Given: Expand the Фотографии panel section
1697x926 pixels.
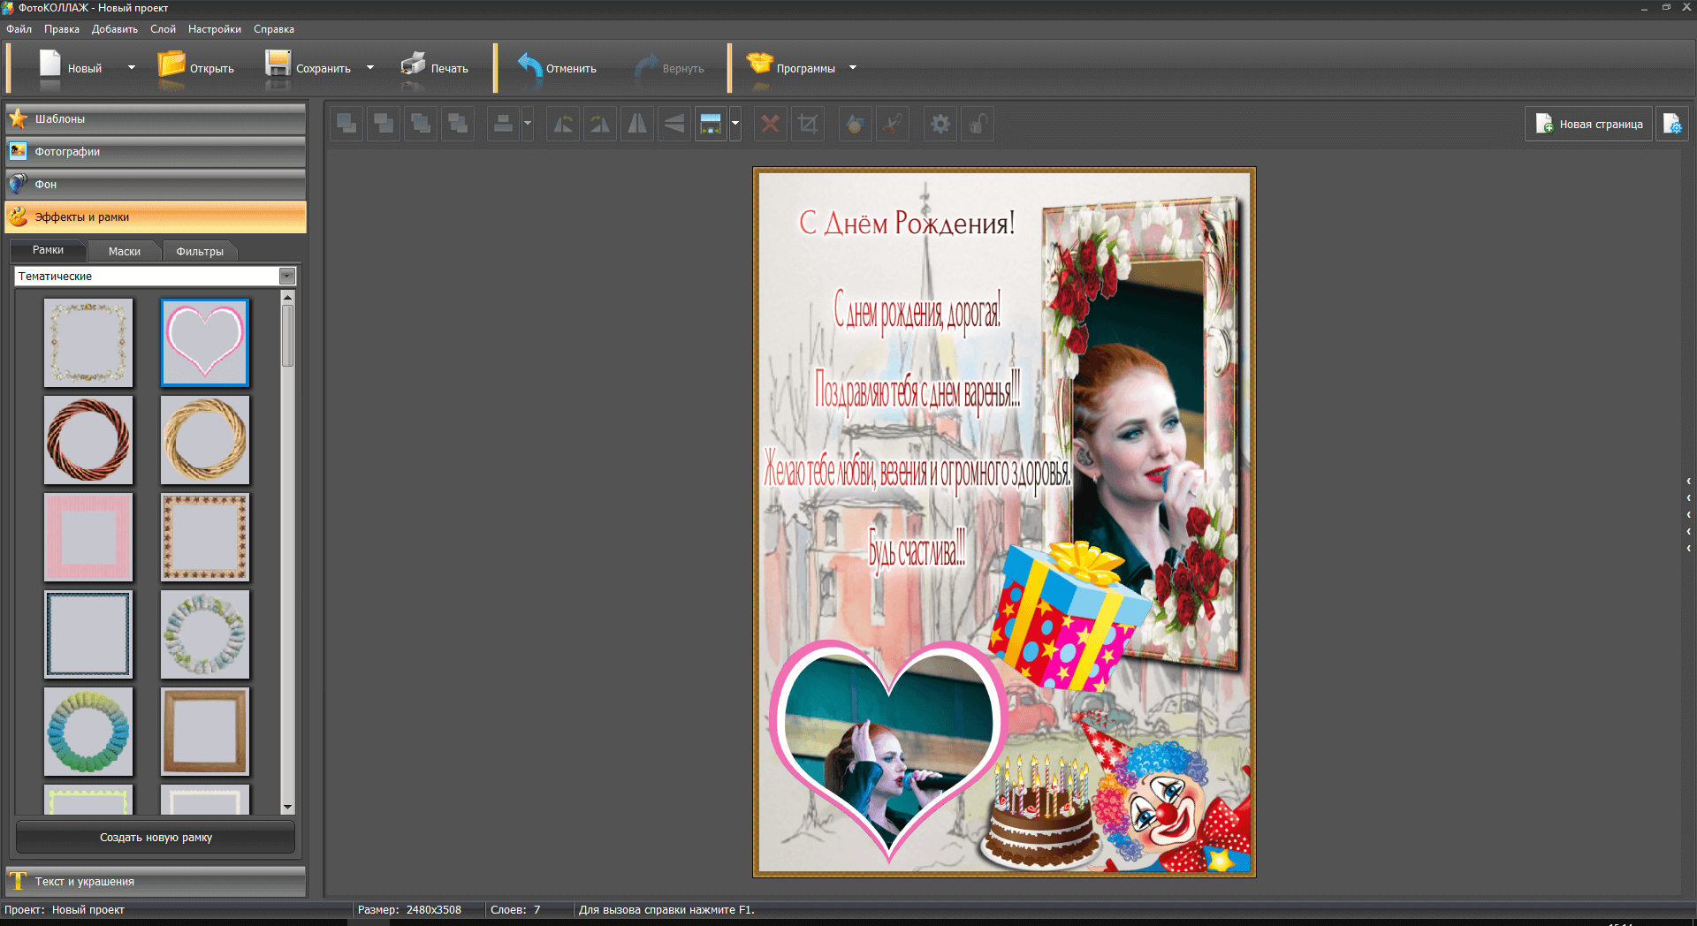Looking at the screenshot, I should 156,152.
